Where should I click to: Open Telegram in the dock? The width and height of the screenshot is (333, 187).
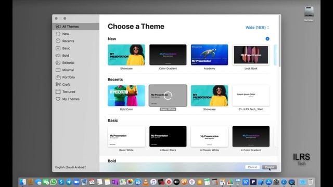tap(69, 182)
